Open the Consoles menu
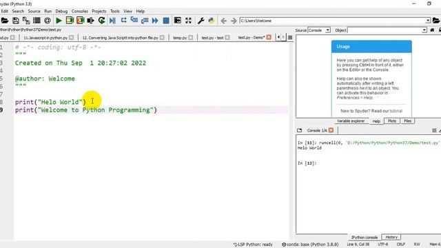Image resolution: width=441 pixels, height=248 pixels. [80, 11]
